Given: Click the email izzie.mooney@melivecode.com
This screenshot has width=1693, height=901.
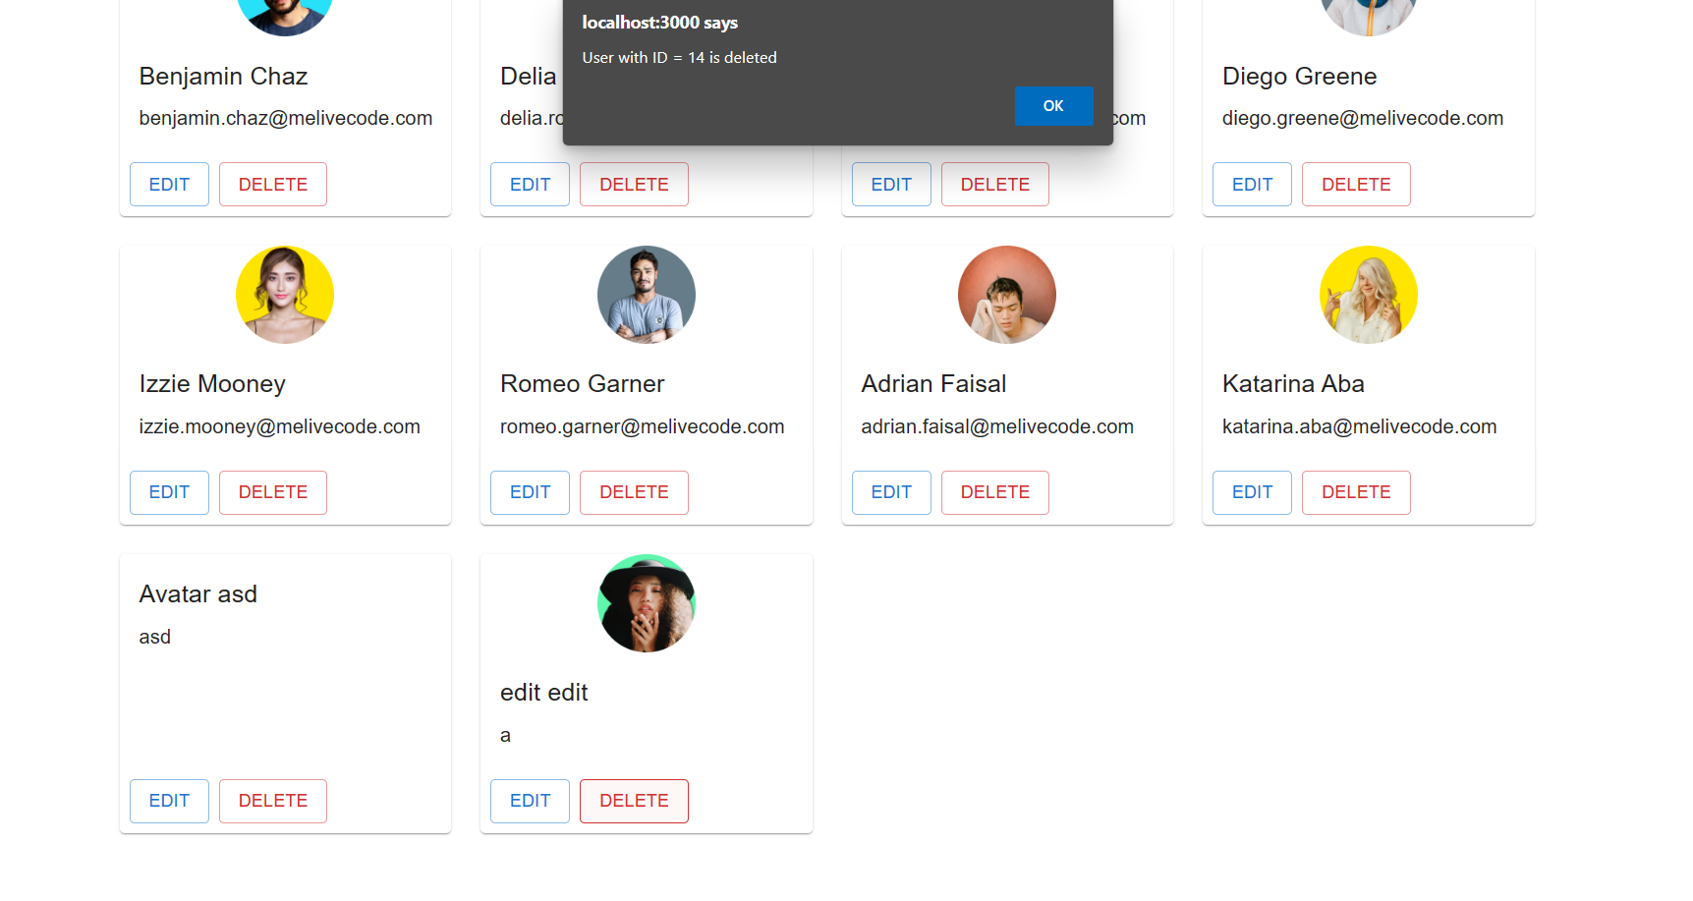Looking at the screenshot, I should [x=280, y=426].
